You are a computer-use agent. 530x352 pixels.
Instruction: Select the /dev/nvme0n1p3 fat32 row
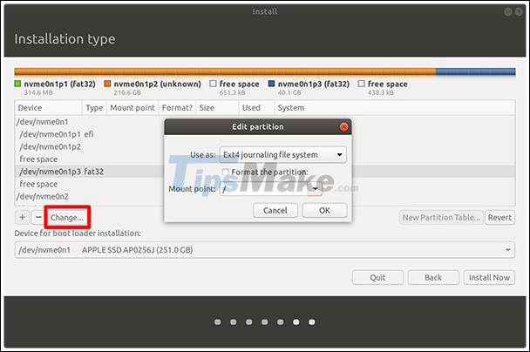(x=265, y=172)
